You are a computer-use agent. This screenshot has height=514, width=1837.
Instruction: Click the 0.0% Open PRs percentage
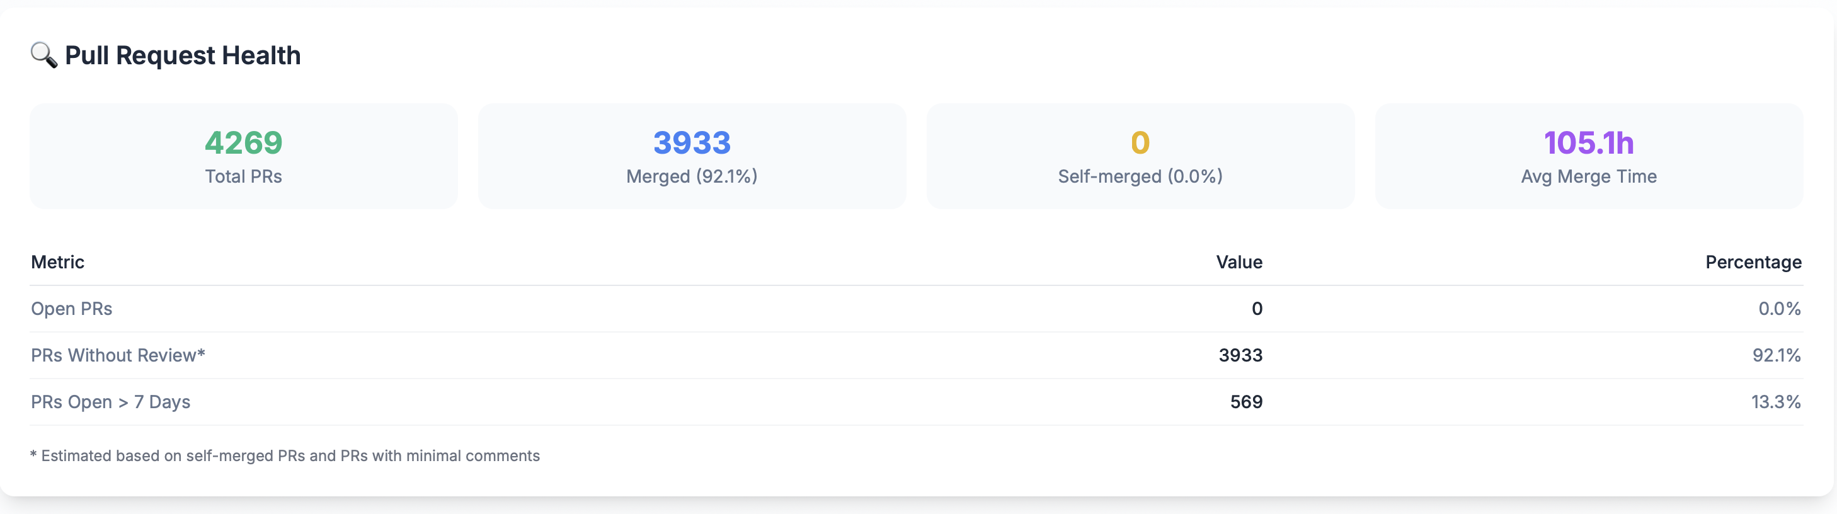click(1780, 309)
